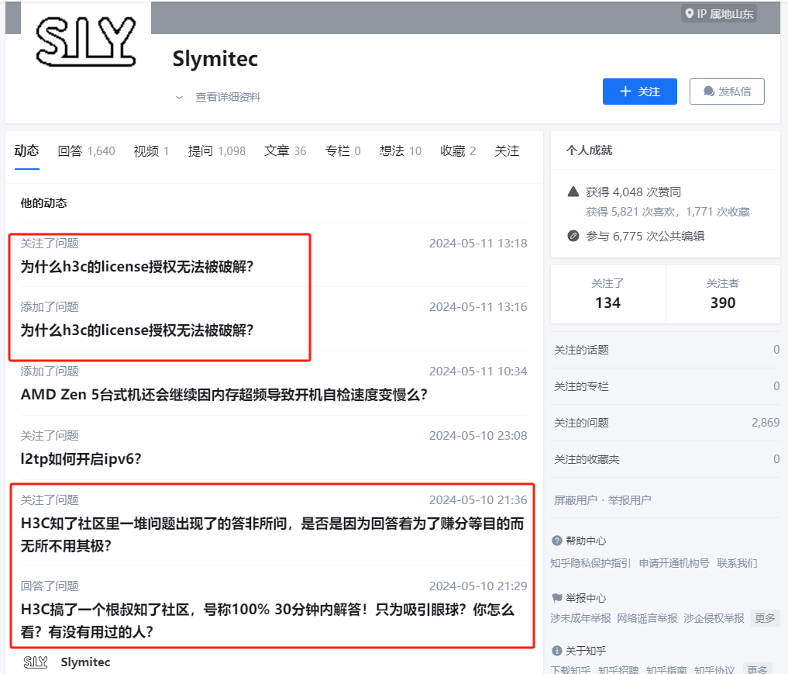
Task: Open 涉企侵权举报 link
Action: coord(714,618)
